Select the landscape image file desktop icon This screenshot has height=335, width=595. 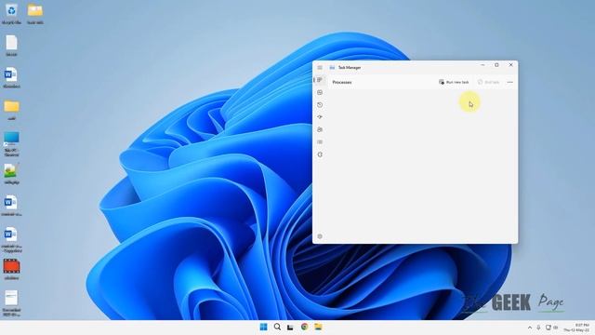[11, 174]
